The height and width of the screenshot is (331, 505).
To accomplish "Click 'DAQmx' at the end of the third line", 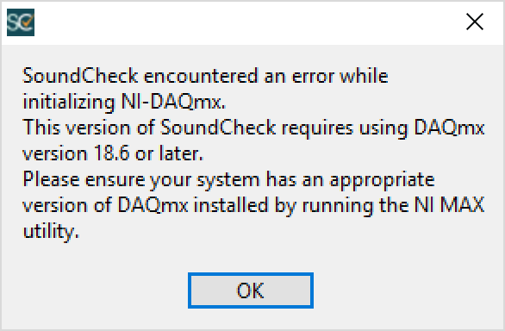I will coord(449,128).
